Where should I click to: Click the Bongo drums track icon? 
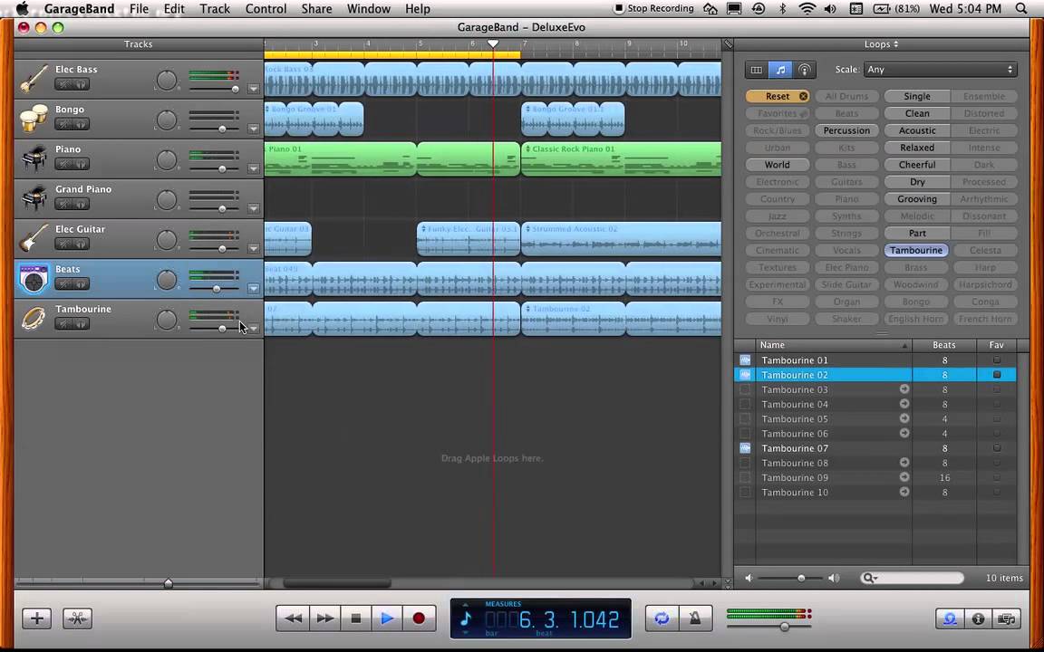click(x=34, y=120)
